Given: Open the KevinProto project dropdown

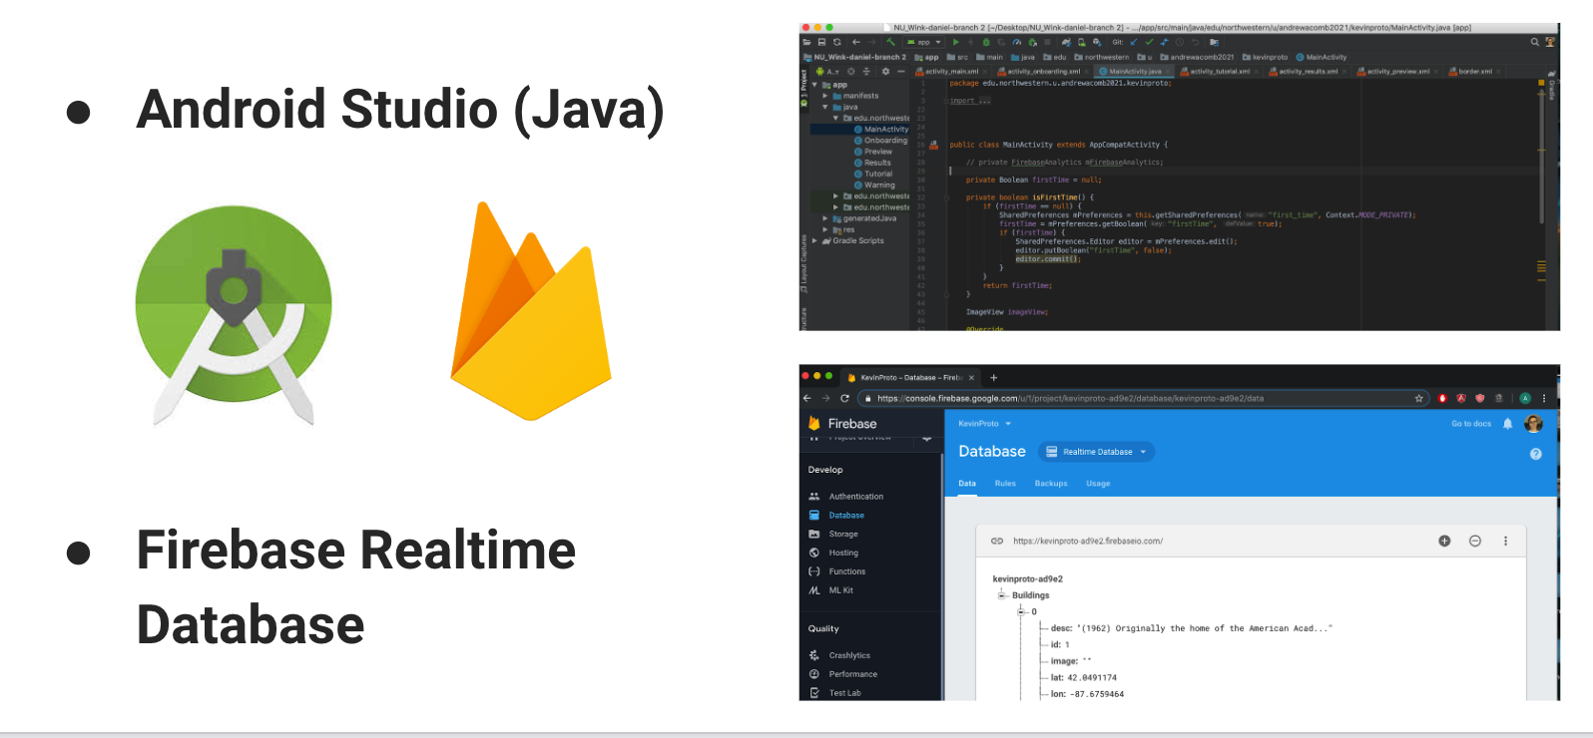Looking at the screenshot, I should 985,424.
